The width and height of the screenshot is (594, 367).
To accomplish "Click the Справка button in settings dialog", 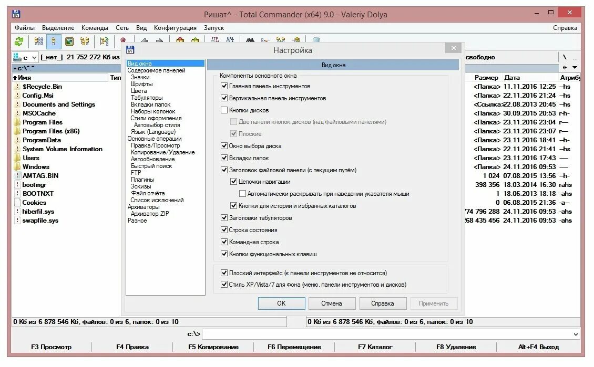I will [383, 303].
